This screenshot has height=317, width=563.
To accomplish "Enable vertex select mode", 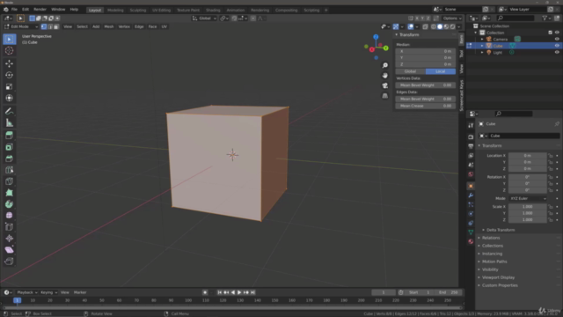I will pos(44,26).
